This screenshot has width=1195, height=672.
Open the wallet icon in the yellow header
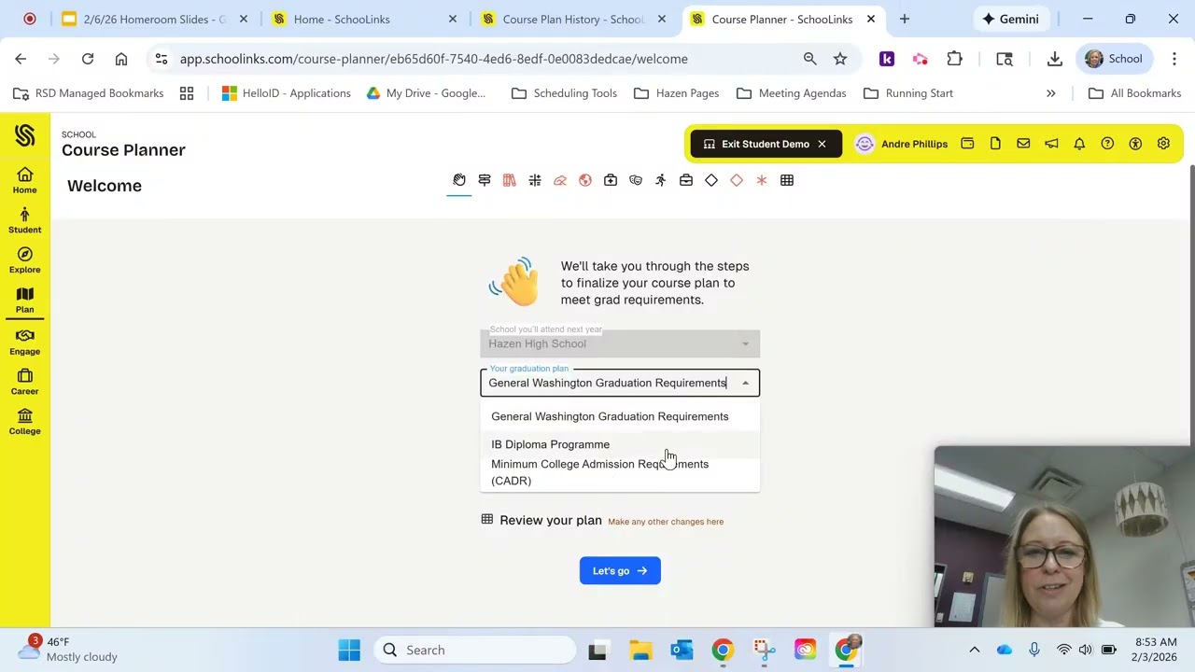tap(967, 144)
